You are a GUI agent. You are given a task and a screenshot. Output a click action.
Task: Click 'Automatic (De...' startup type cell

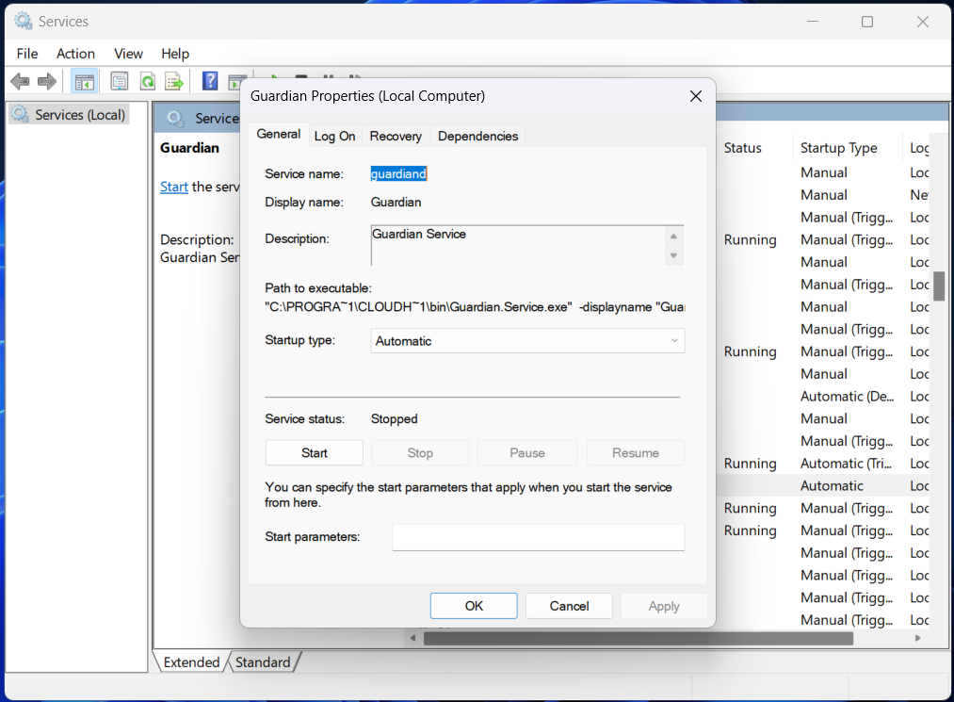847,397
